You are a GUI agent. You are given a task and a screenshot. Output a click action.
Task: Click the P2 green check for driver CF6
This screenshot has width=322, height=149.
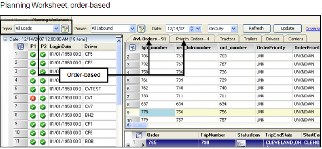(x=43, y=133)
